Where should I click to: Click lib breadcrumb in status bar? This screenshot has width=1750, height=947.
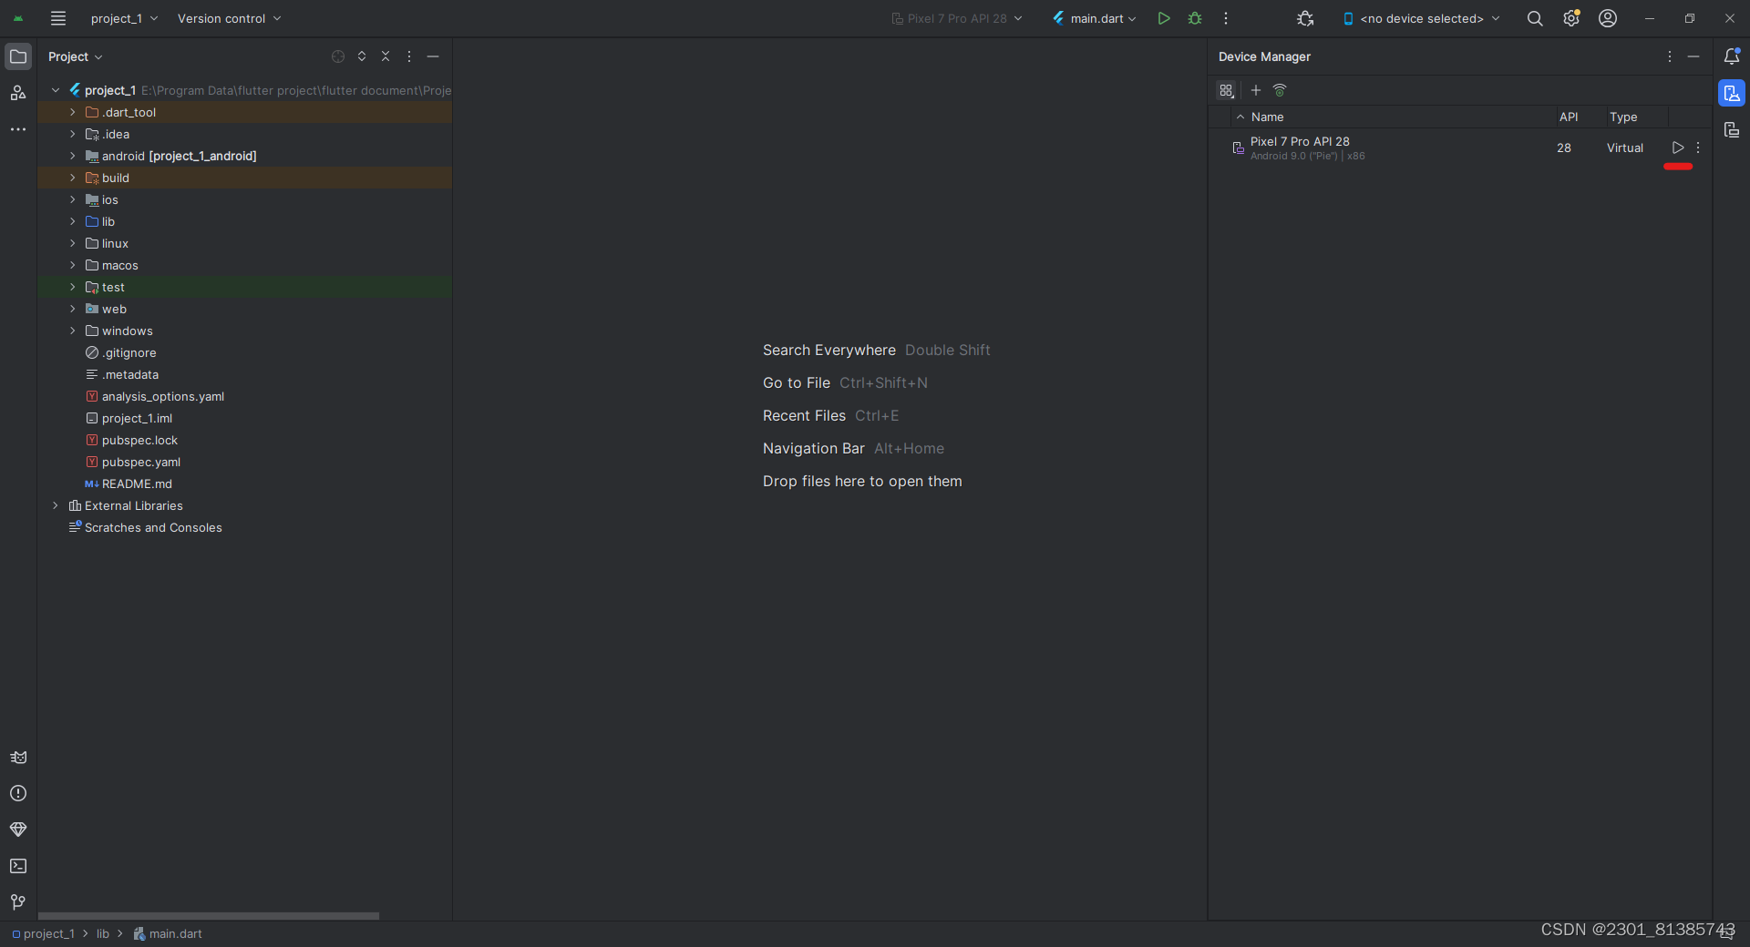pos(103,933)
